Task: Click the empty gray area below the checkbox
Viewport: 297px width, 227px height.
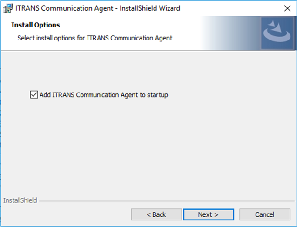Action: pos(149,149)
